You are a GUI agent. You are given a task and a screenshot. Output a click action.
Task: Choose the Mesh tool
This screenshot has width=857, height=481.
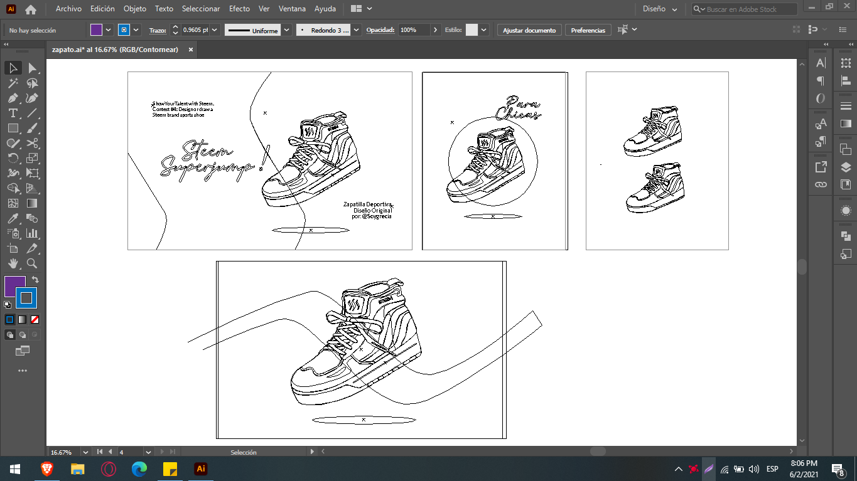click(13, 203)
